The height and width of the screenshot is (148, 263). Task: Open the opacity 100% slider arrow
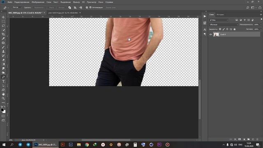[261, 25]
